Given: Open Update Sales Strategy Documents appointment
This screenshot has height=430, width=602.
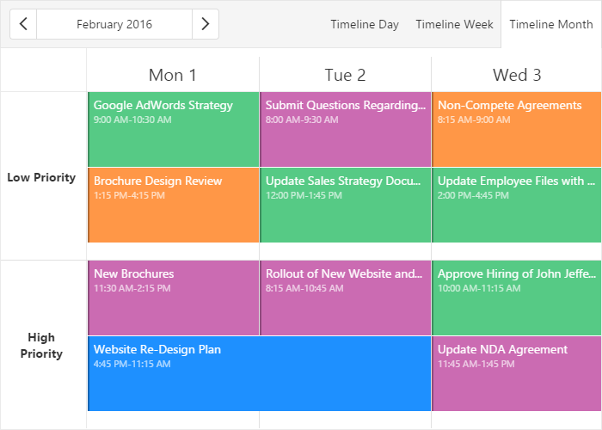Looking at the screenshot, I should pos(345,205).
